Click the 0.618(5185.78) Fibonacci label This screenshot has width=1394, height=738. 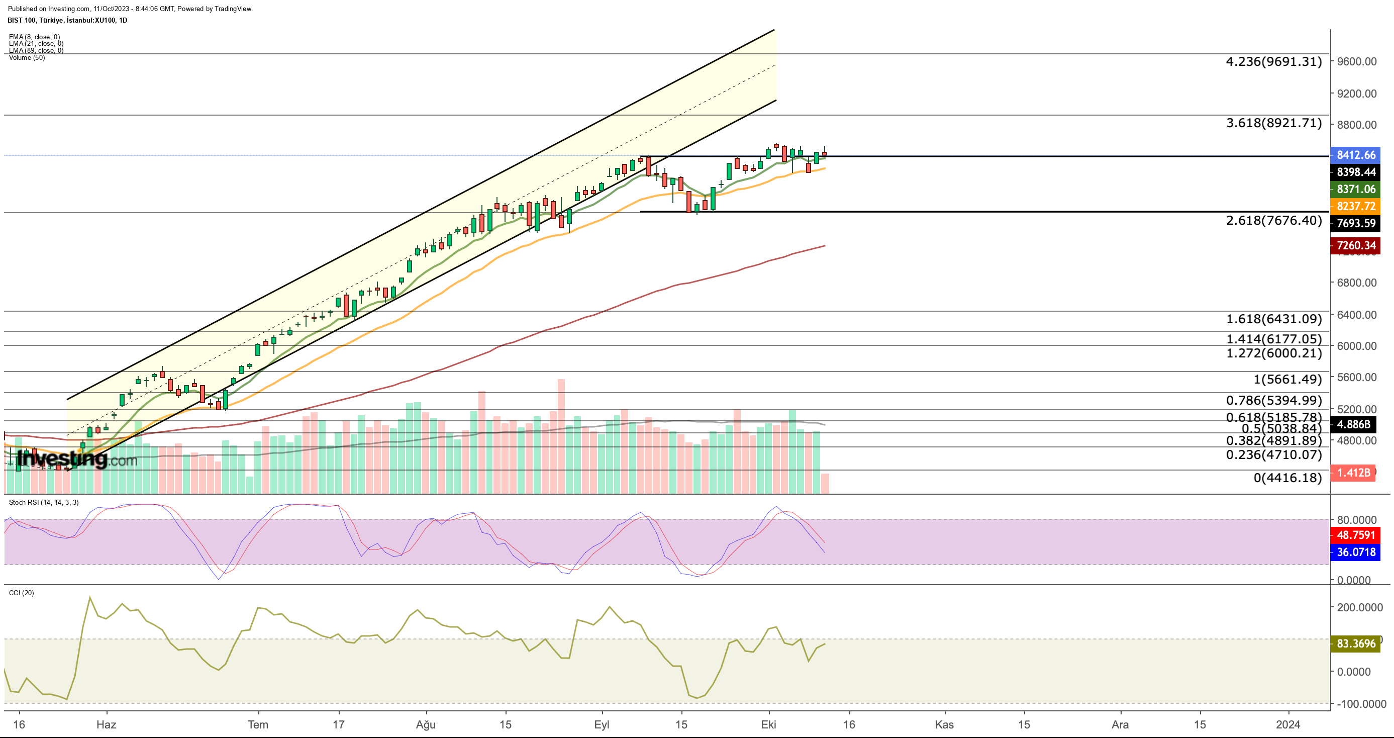click(x=1274, y=417)
